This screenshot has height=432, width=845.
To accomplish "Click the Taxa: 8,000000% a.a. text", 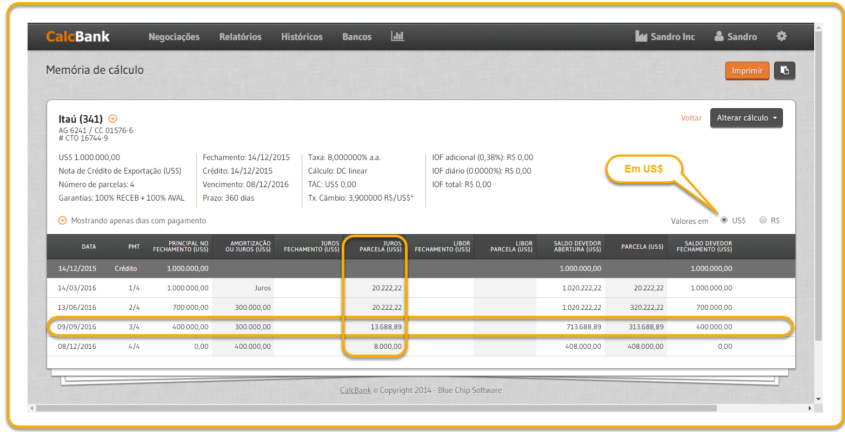I will (x=344, y=157).
